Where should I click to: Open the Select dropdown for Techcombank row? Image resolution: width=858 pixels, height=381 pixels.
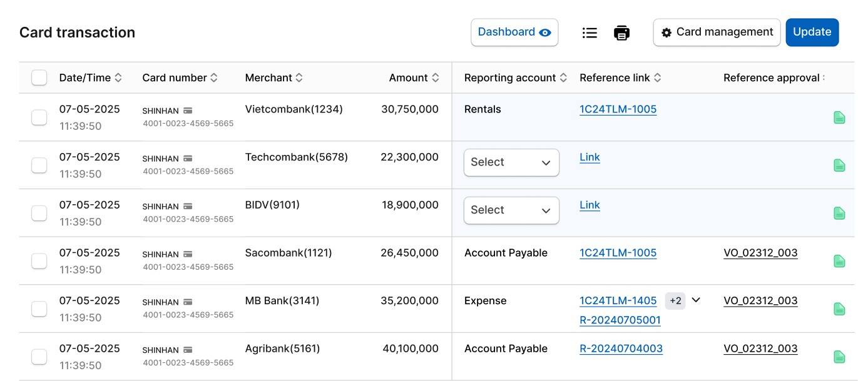click(511, 162)
